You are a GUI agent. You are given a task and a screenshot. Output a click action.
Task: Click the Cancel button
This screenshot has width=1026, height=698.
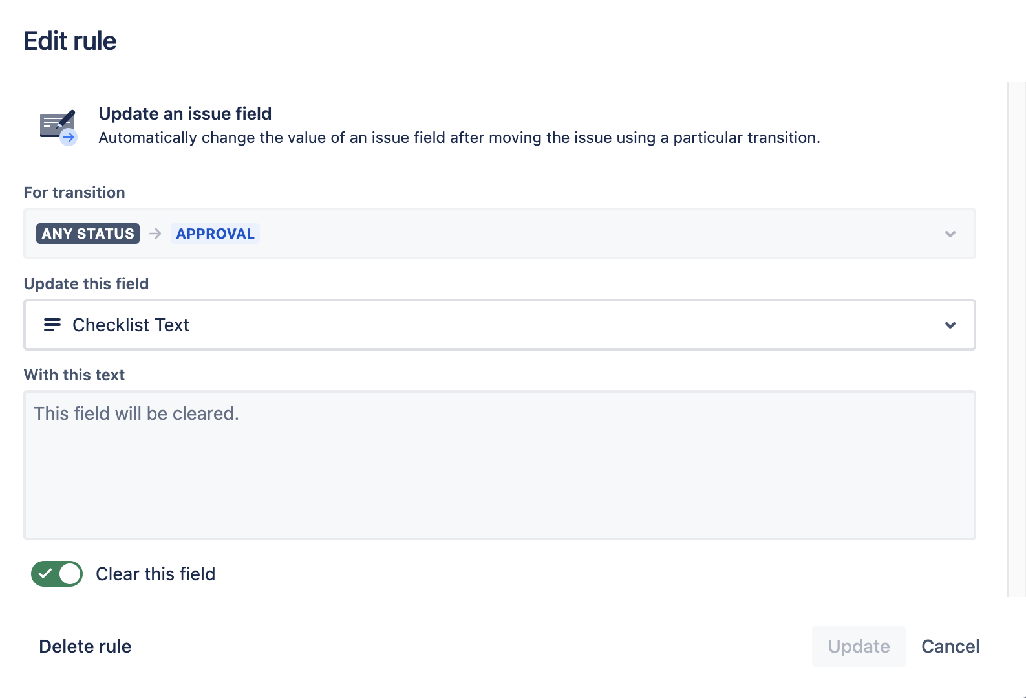[950, 646]
